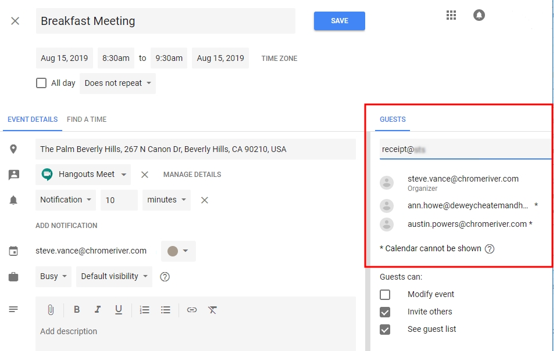
Task: Remove Hangouts Meet conferencing
Action: tap(145, 175)
